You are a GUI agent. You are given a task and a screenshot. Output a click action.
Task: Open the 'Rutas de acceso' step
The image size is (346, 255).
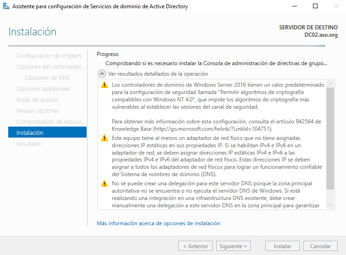pyautogui.click(x=37, y=100)
